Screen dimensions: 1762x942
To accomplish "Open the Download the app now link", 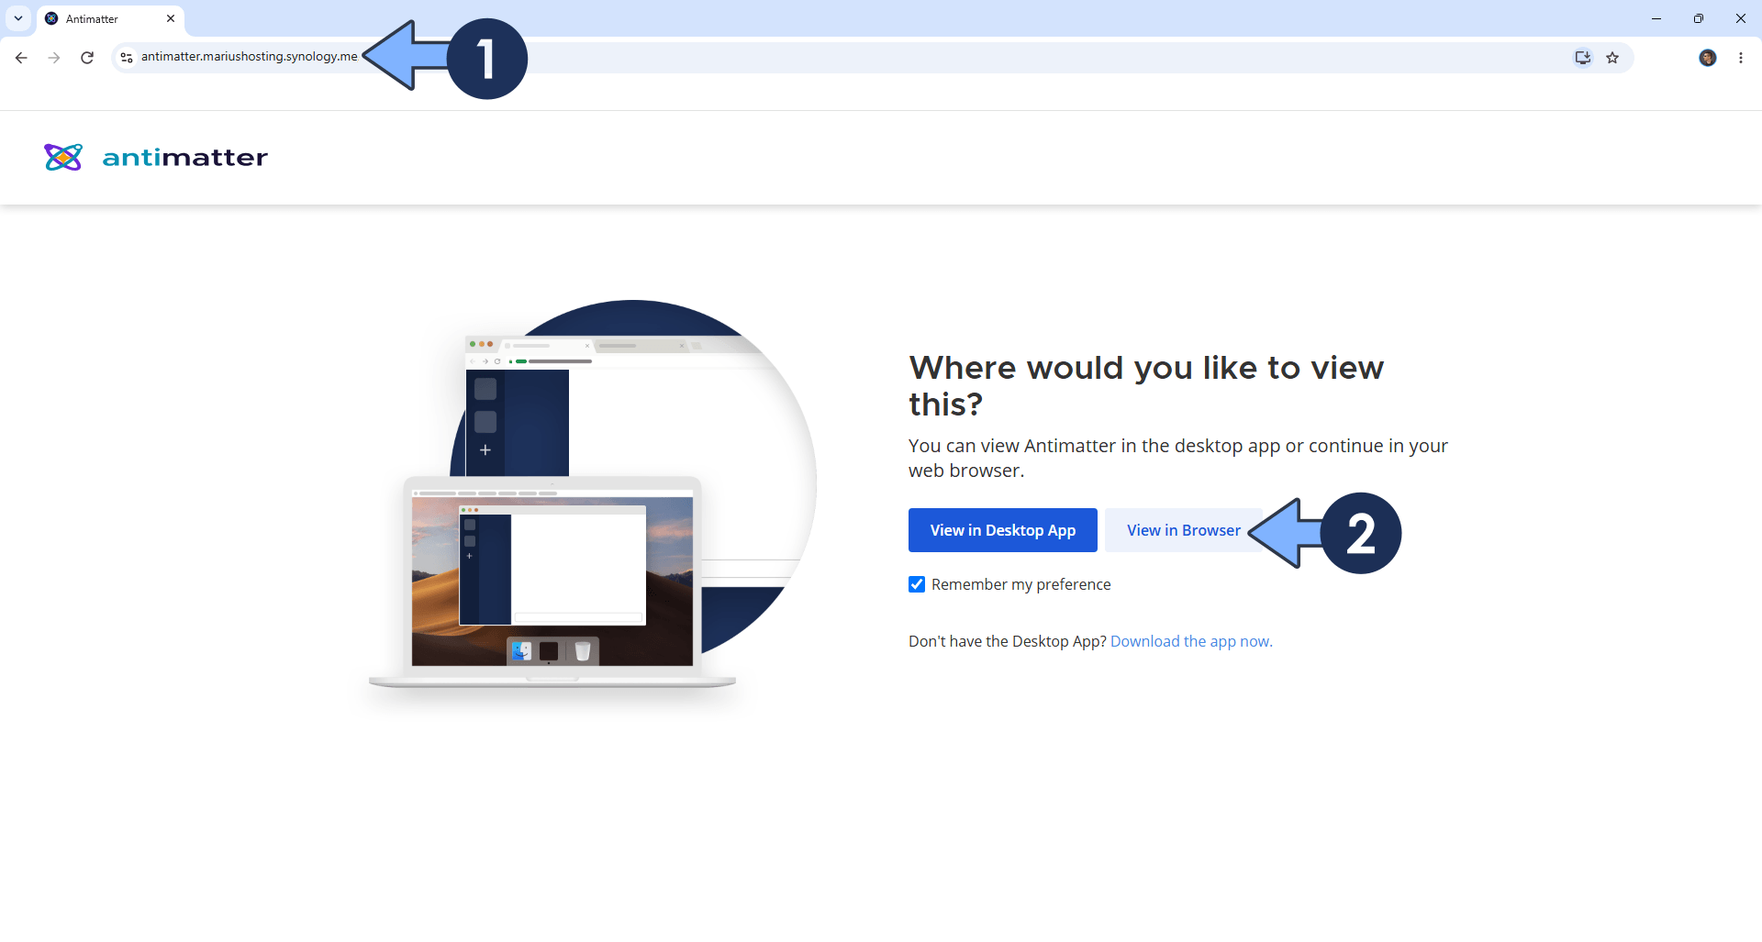I will (x=1191, y=641).
